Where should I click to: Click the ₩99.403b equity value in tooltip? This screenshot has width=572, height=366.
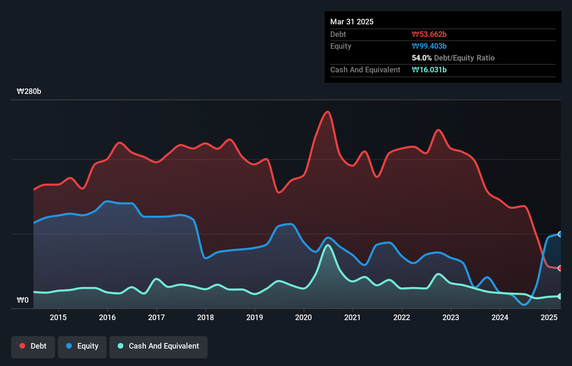[429, 46]
